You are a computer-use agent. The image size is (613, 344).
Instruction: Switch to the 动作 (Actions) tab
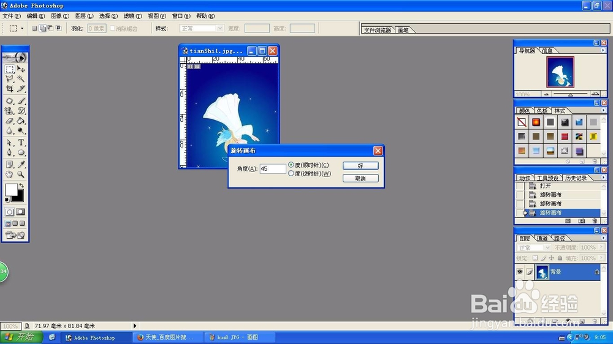[524, 178]
